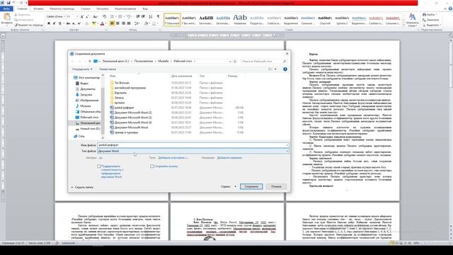This screenshot has width=453, height=255.
Task: Collapse folders with Скрыть папки
Action: tap(82, 187)
